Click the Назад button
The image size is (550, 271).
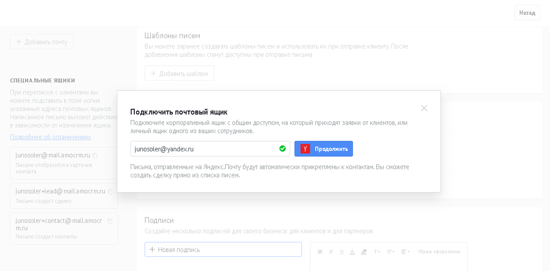(x=527, y=13)
